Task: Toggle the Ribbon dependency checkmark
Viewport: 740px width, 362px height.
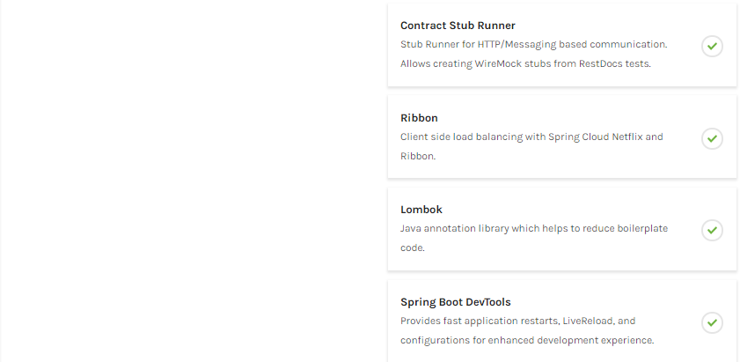Action: point(712,138)
